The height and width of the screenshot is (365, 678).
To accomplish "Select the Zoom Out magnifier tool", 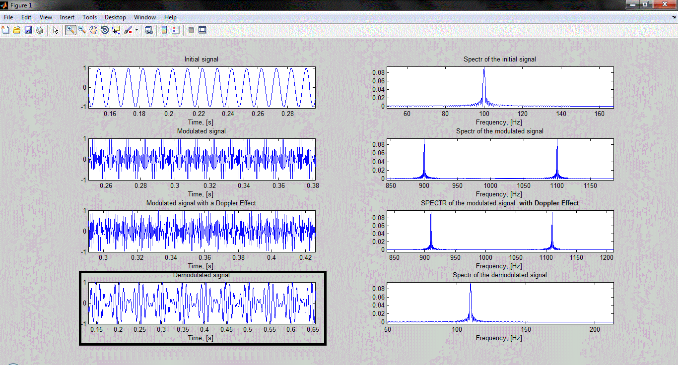I will point(82,30).
